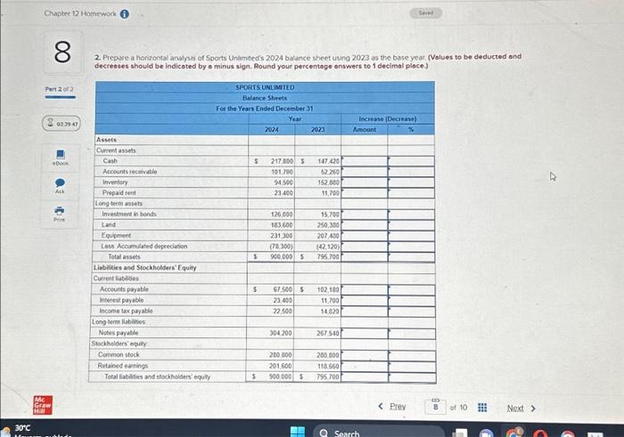Click the McGraw Hill logo
Screen dimensions: 624x437
coord(43,405)
